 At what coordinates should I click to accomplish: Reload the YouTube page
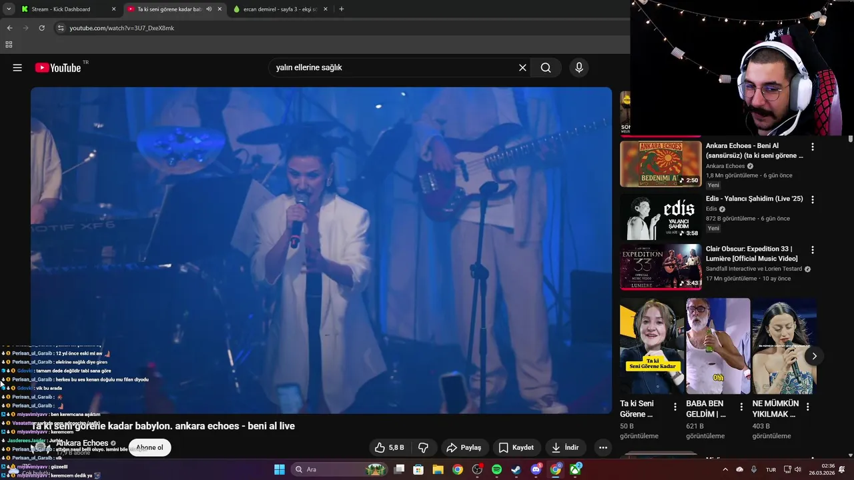pos(41,28)
